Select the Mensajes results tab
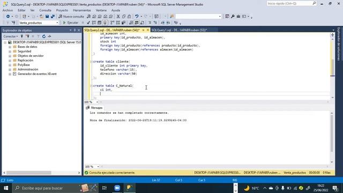The height and width of the screenshot is (193, 343). pyautogui.click(x=94, y=108)
